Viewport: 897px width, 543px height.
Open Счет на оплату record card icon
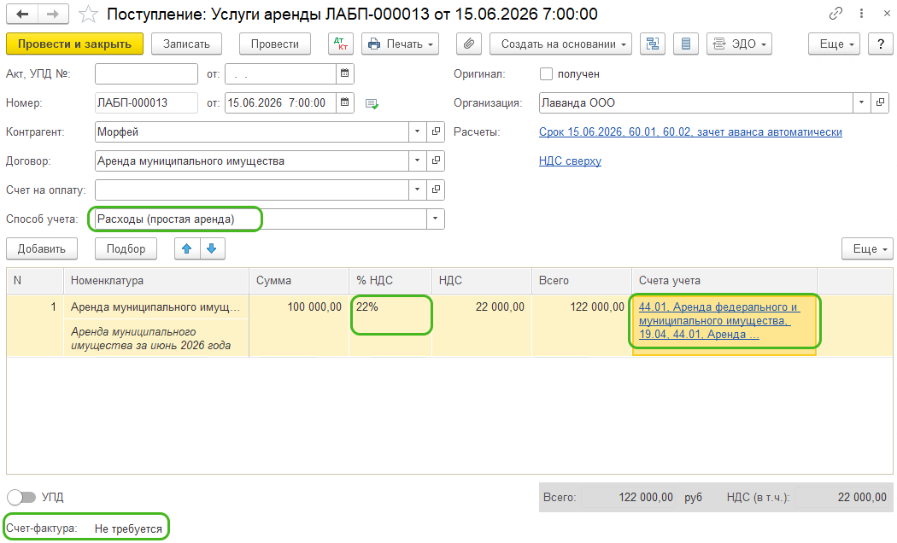436,190
